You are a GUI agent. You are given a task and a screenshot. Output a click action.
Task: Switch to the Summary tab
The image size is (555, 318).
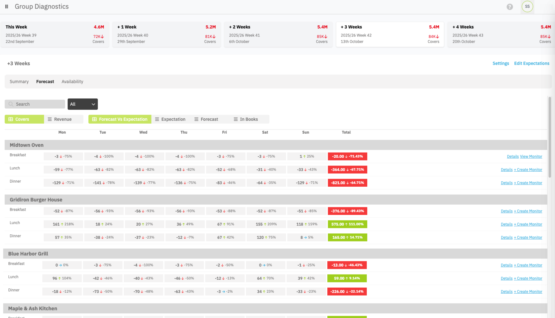[x=19, y=82]
